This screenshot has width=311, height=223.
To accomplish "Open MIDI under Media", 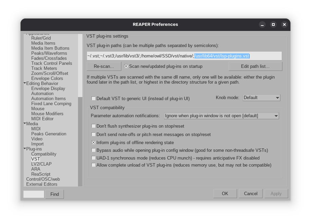I will [36, 129].
